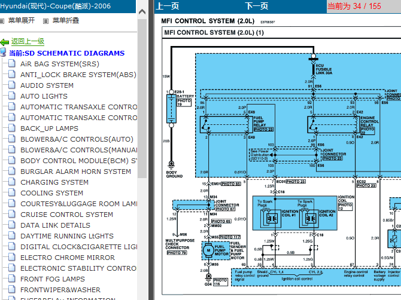401x300 pixels.
Task: Open the PHOTO 12 link under IGNITION COIL
Action: [345, 207]
